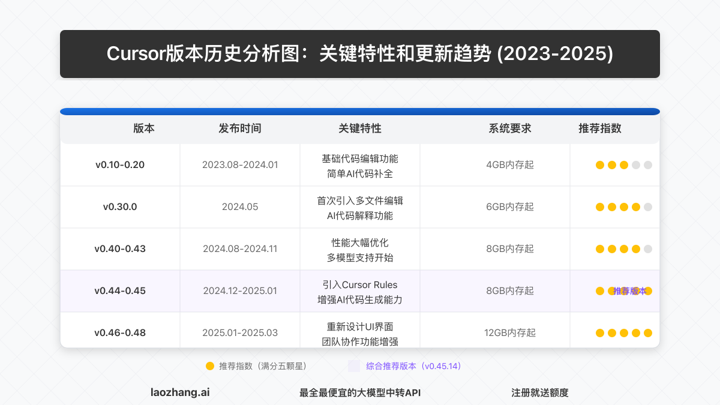
Task: Open the laozhang.ai footer link
Action: pyautogui.click(x=180, y=393)
